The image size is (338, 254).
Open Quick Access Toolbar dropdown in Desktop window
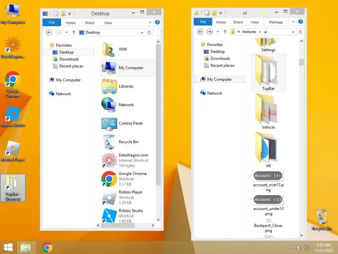click(69, 14)
